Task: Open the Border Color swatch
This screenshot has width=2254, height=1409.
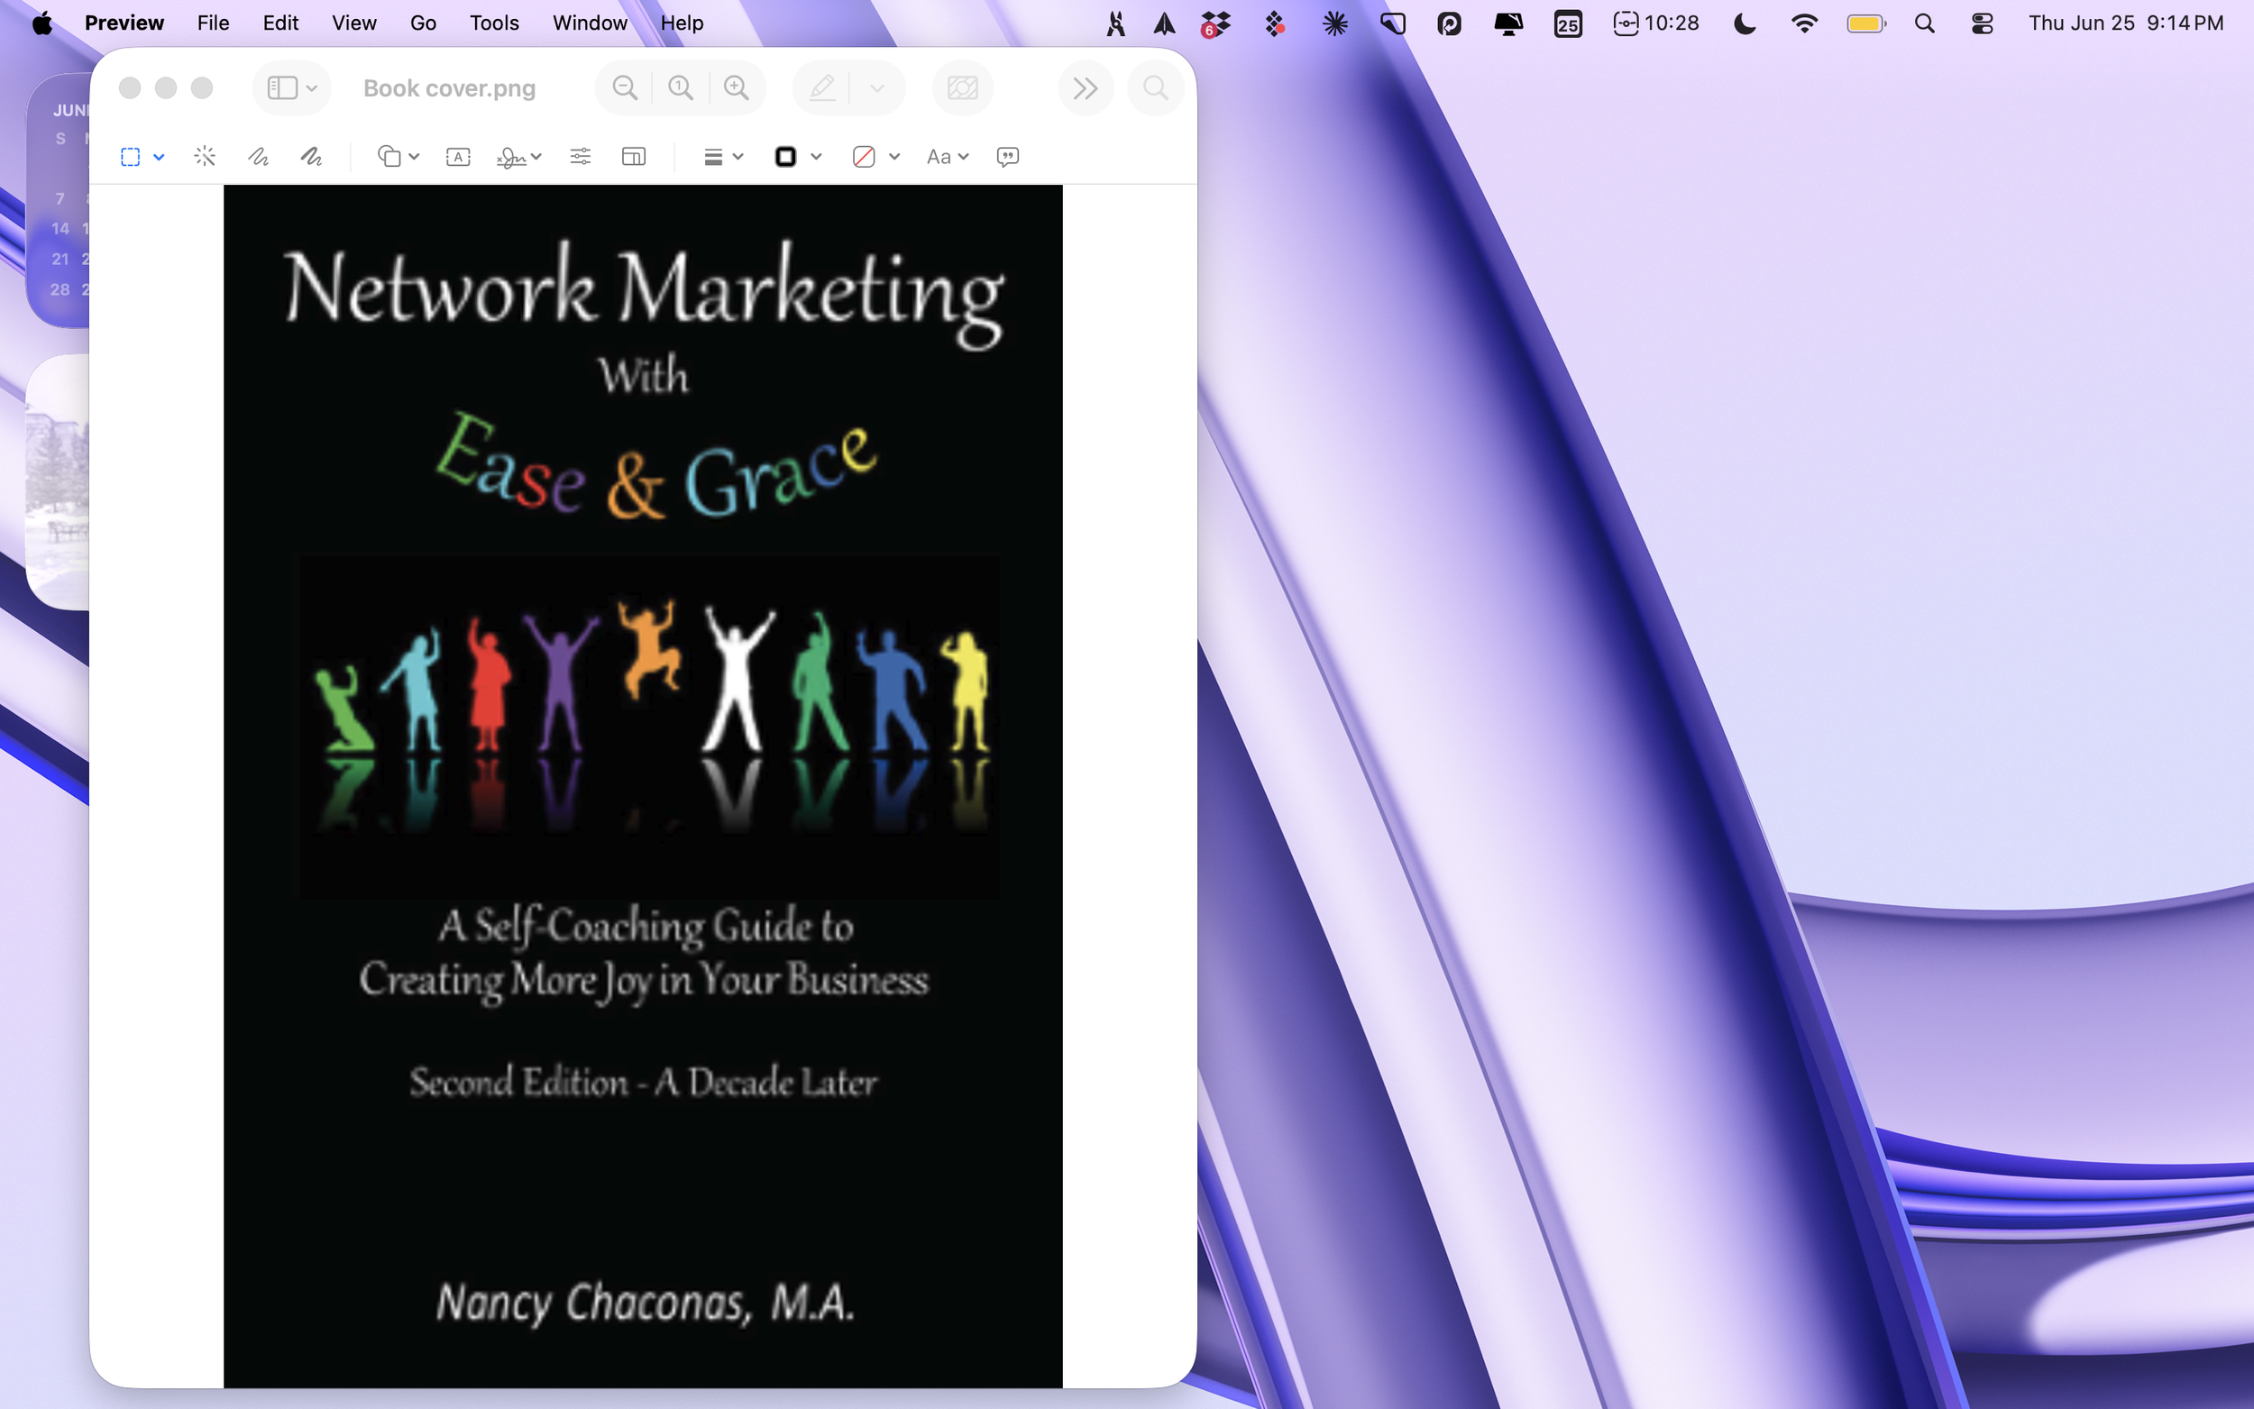Action: point(785,157)
